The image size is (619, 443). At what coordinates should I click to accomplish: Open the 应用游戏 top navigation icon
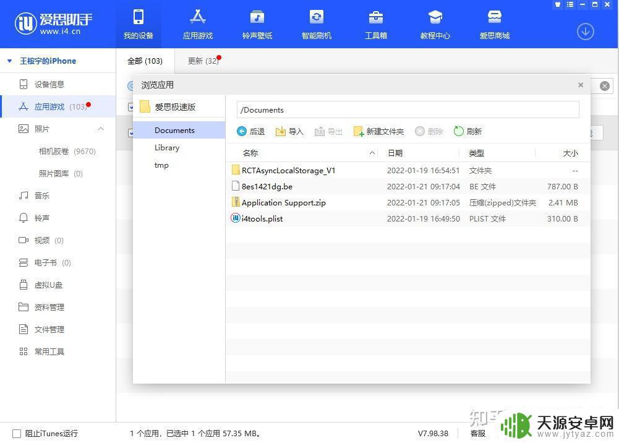(198, 17)
